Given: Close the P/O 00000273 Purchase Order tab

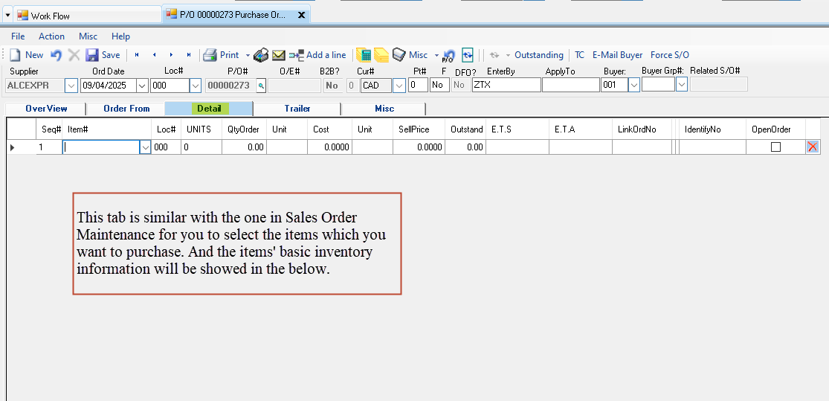Looking at the screenshot, I should (301, 16).
